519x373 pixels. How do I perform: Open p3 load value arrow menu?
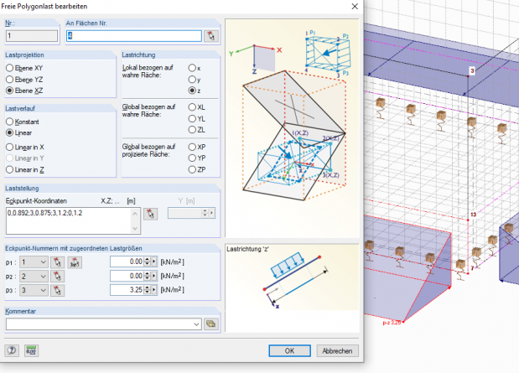coord(154,290)
